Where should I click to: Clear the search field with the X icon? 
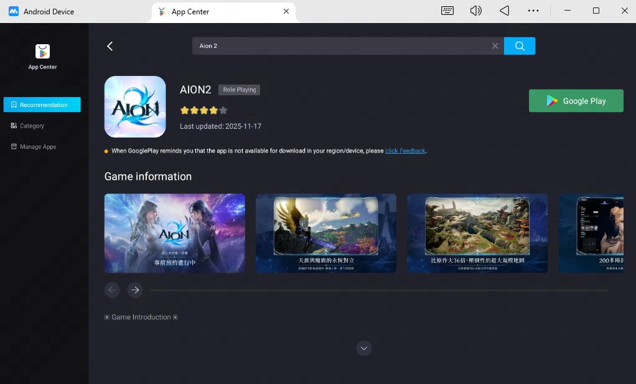(x=495, y=45)
